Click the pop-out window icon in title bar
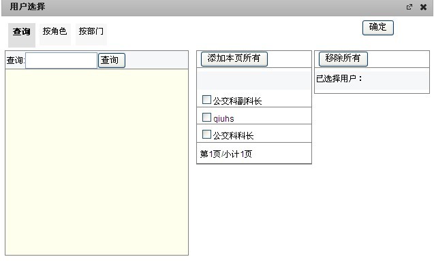 click(x=409, y=7)
